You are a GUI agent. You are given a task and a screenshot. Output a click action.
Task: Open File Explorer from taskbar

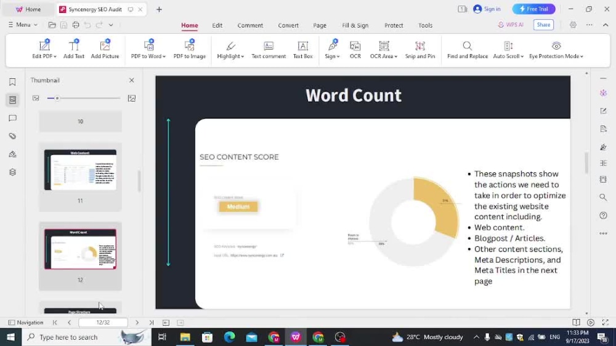[185, 337]
